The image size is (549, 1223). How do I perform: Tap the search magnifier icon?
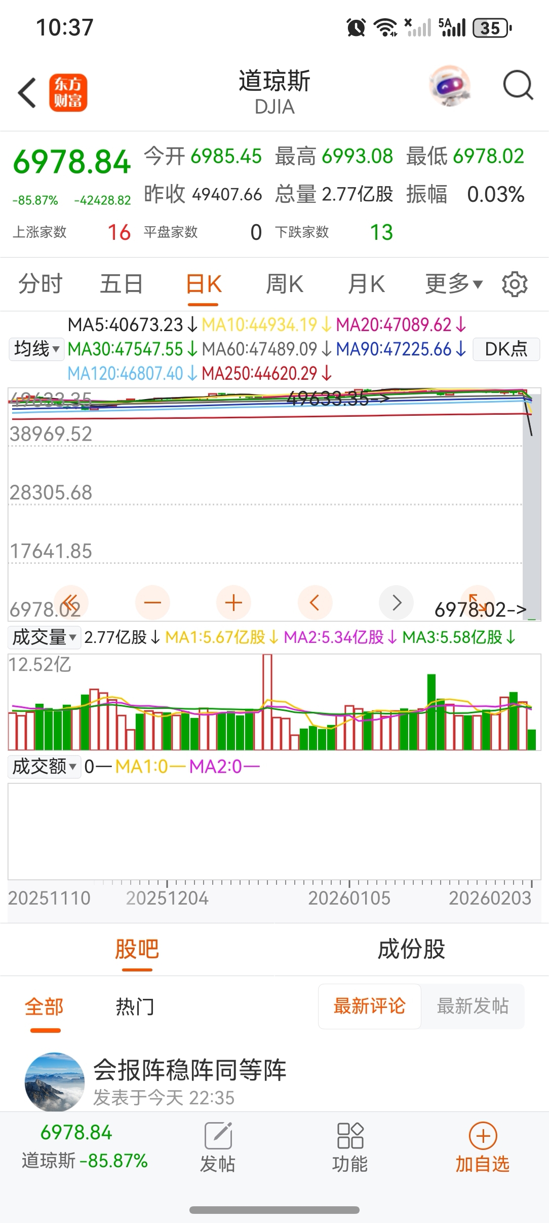[518, 85]
